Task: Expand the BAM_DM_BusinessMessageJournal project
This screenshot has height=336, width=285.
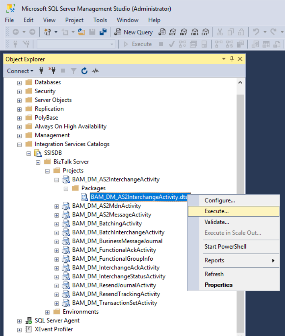Action: [x=57, y=242]
